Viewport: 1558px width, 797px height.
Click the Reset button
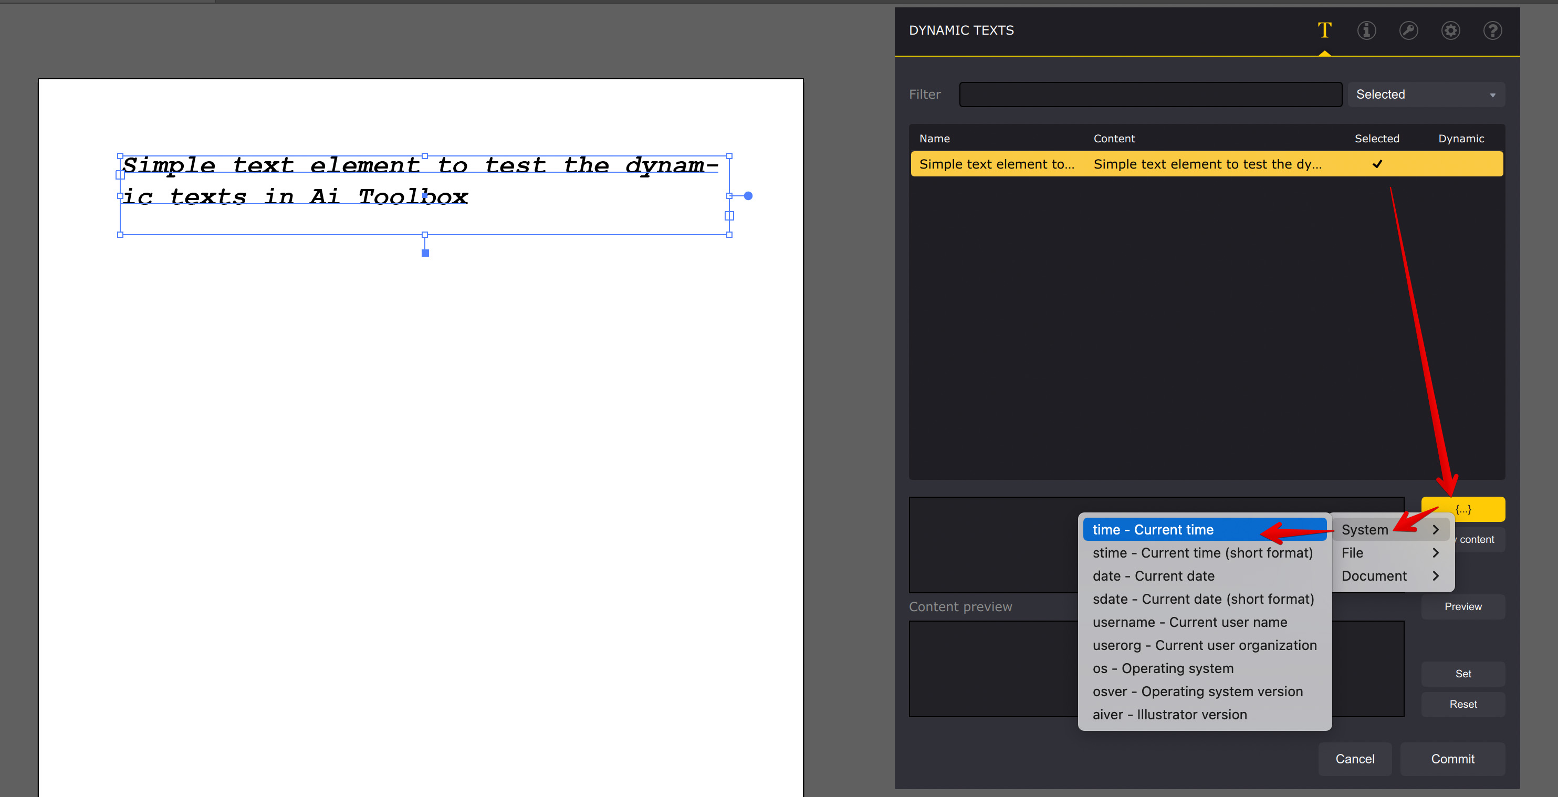click(x=1463, y=704)
